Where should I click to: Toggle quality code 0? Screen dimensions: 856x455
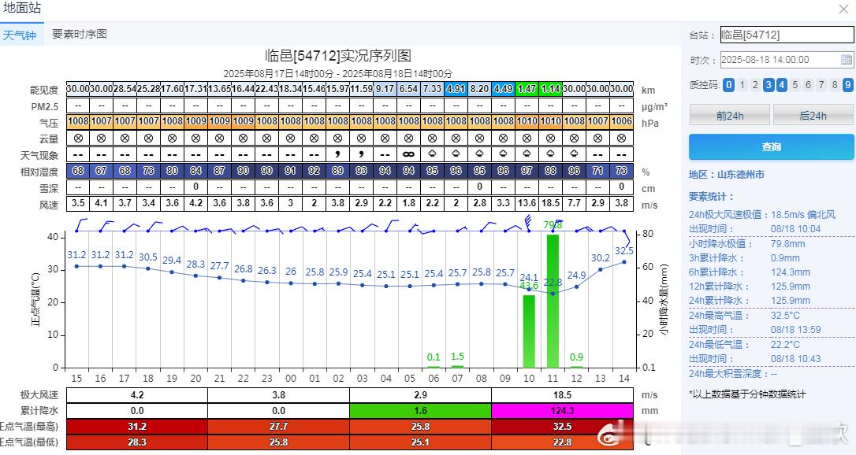coord(728,85)
